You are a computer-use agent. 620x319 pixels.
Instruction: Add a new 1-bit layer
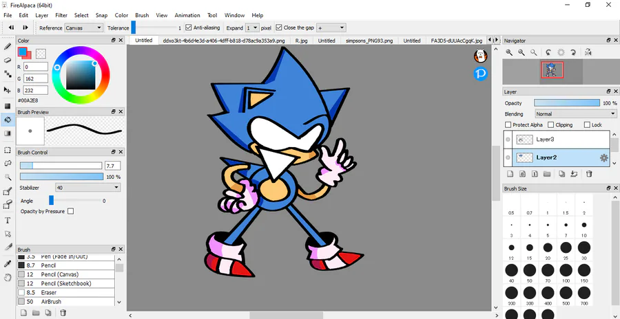pos(535,174)
